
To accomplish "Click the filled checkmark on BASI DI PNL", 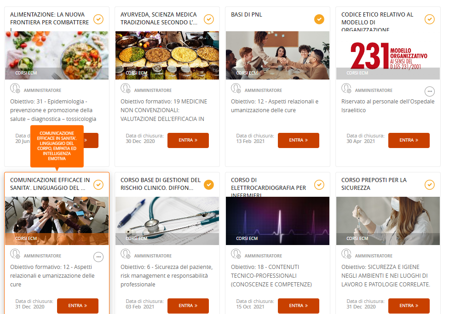I will (319, 19).
